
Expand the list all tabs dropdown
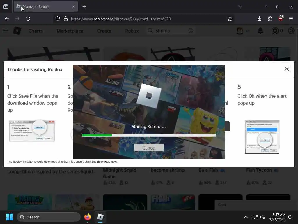(240, 6)
